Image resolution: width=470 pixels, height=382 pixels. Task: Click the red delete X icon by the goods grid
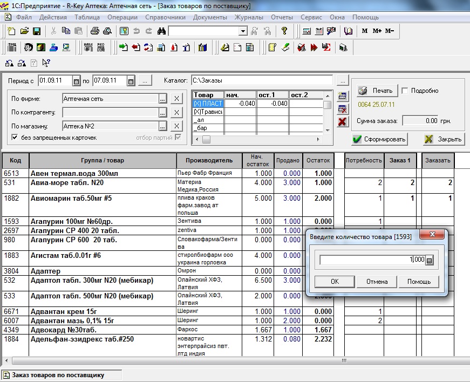[x=342, y=122]
